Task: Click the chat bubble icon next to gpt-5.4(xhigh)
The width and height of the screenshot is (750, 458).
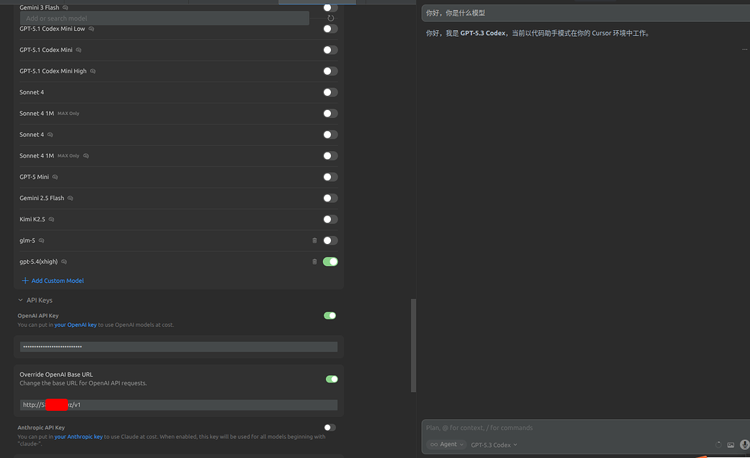Action: coord(64,262)
